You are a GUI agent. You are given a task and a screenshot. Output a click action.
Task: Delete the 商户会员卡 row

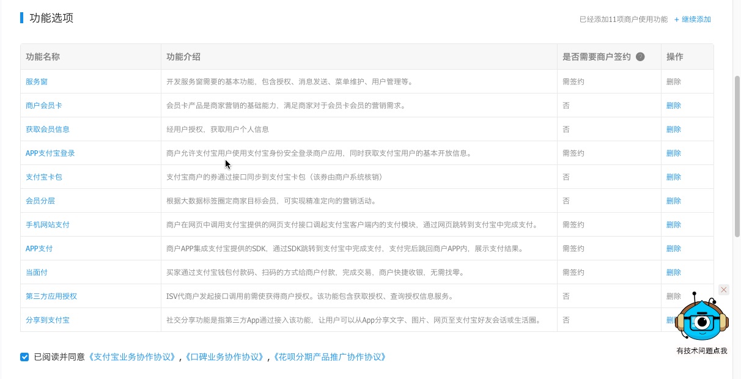tap(673, 106)
